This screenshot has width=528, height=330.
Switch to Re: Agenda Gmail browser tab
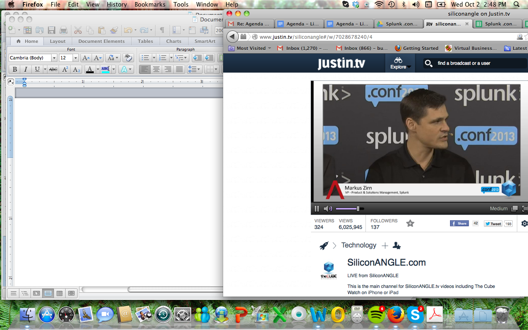point(250,24)
